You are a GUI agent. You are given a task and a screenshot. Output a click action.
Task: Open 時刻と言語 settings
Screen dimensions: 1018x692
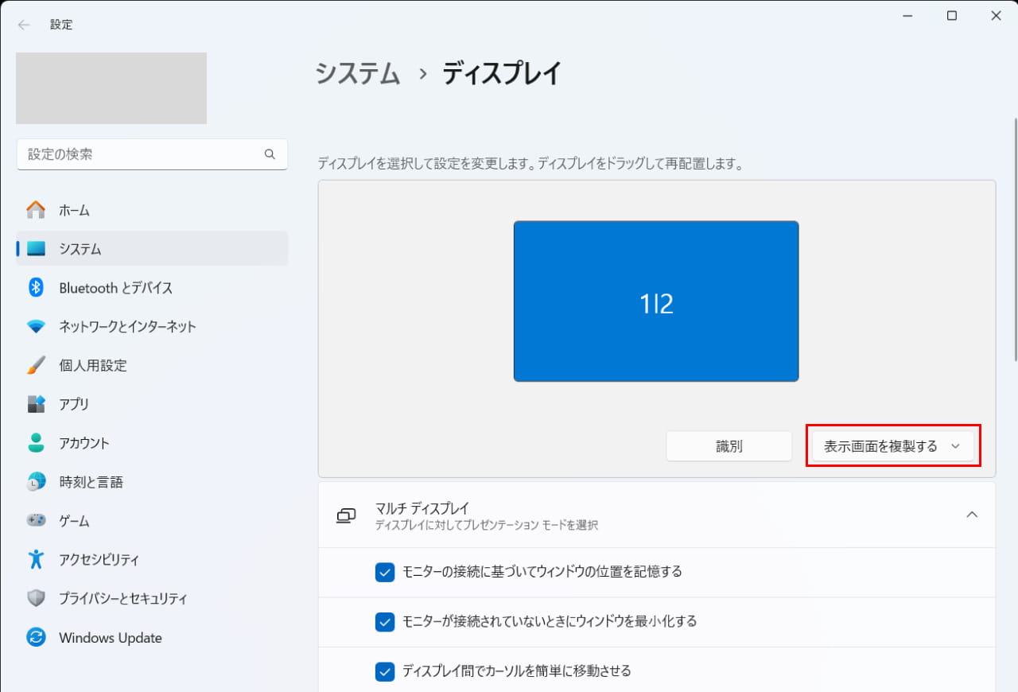pyautogui.click(x=152, y=482)
